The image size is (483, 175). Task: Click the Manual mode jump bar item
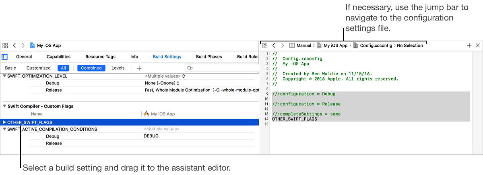[300, 46]
